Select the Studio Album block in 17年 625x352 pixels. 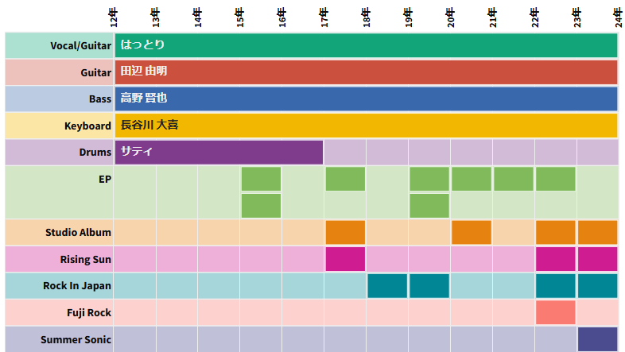(345, 232)
